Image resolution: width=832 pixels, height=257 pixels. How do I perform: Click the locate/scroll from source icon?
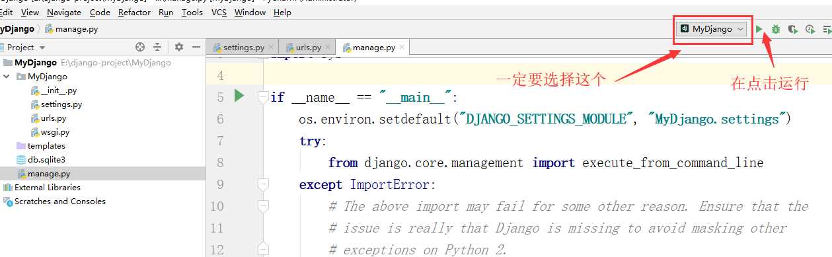(140, 47)
